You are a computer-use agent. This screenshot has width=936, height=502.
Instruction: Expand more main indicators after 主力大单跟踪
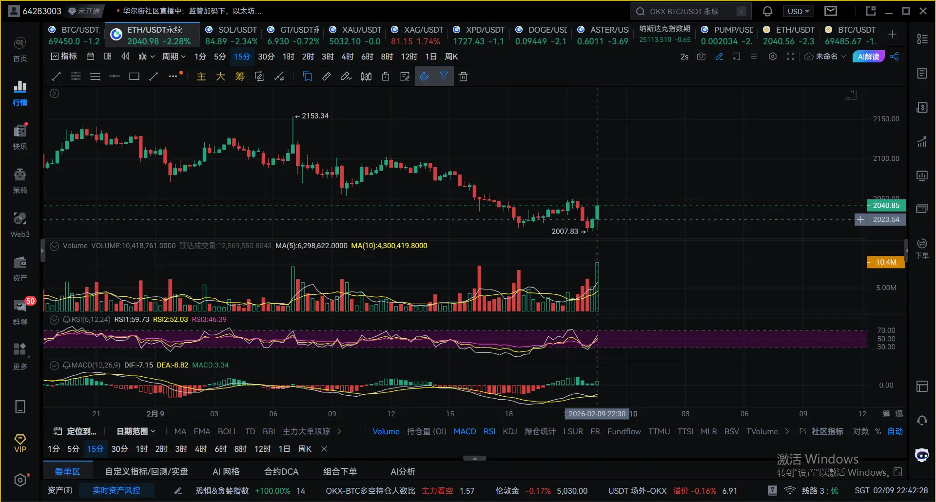339,431
